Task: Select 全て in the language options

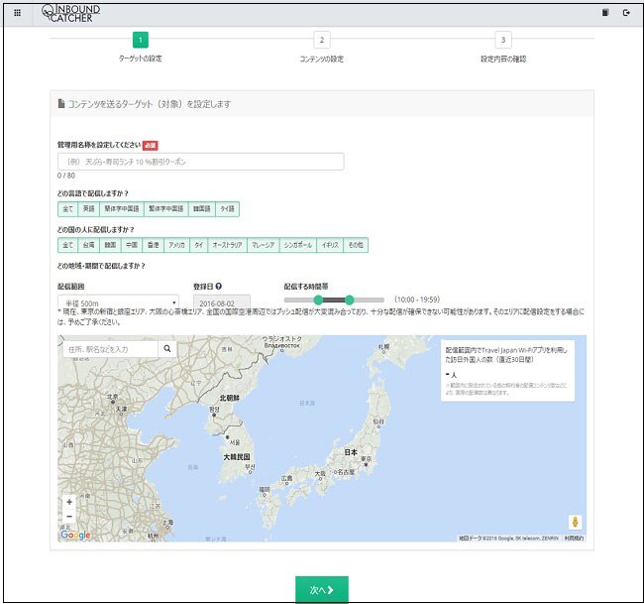Action: [68, 209]
